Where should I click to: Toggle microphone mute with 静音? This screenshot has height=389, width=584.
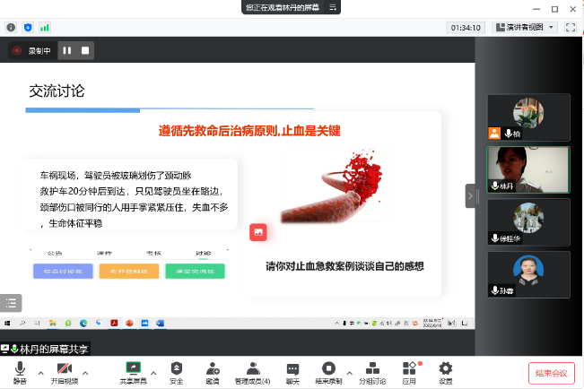(x=20, y=372)
